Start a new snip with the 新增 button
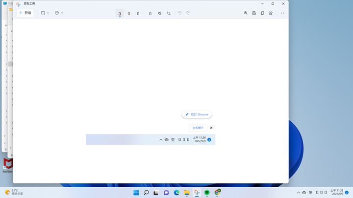This screenshot has width=353, height=198. click(x=25, y=13)
